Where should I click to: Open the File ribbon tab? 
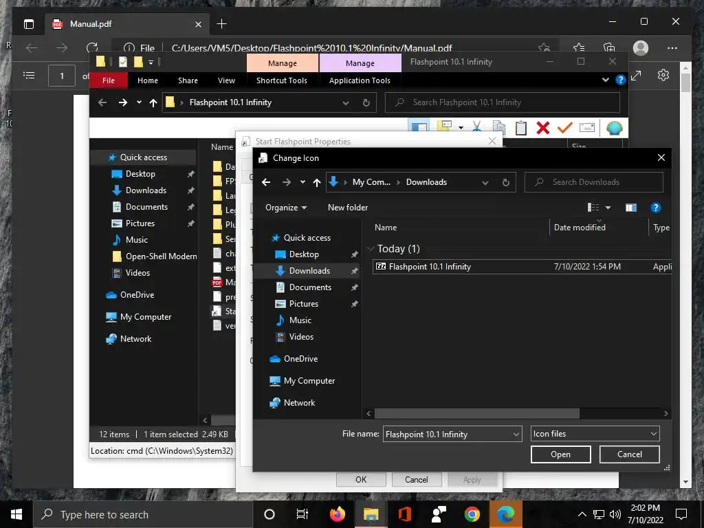click(x=108, y=80)
